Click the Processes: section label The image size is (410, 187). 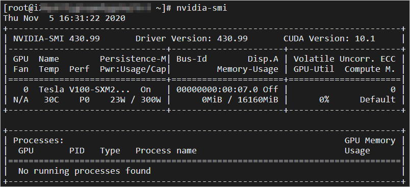tap(38, 141)
